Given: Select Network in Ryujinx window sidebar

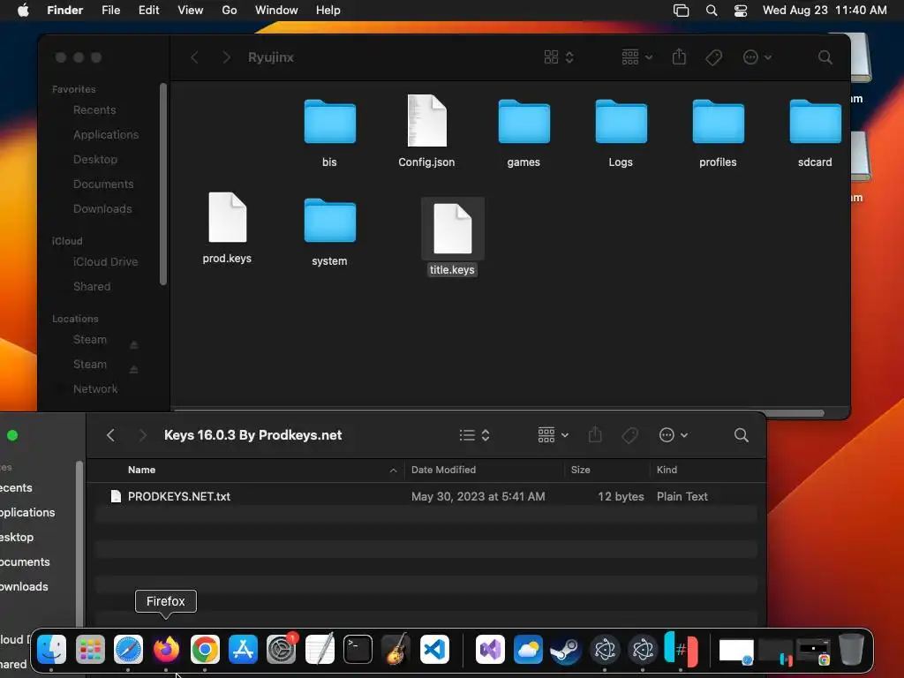Looking at the screenshot, I should pyautogui.click(x=95, y=389).
